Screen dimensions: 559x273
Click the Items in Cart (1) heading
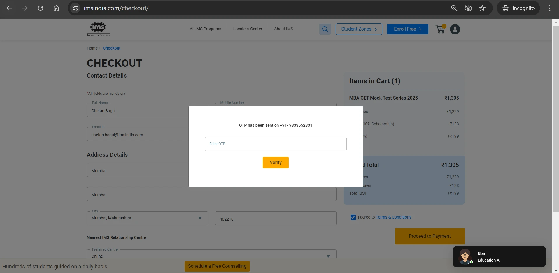(x=375, y=81)
